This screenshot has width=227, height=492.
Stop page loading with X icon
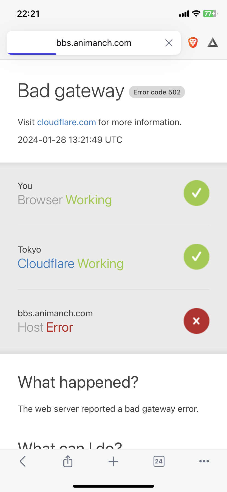click(x=169, y=43)
